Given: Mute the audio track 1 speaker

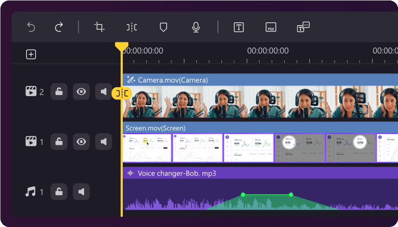Looking at the screenshot, I should tap(82, 192).
